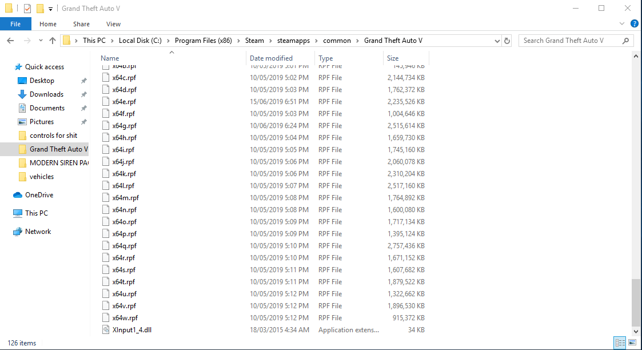Image resolution: width=642 pixels, height=350 pixels.
Task: Open 'vehicles' folder in sidebar
Action: click(x=41, y=177)
